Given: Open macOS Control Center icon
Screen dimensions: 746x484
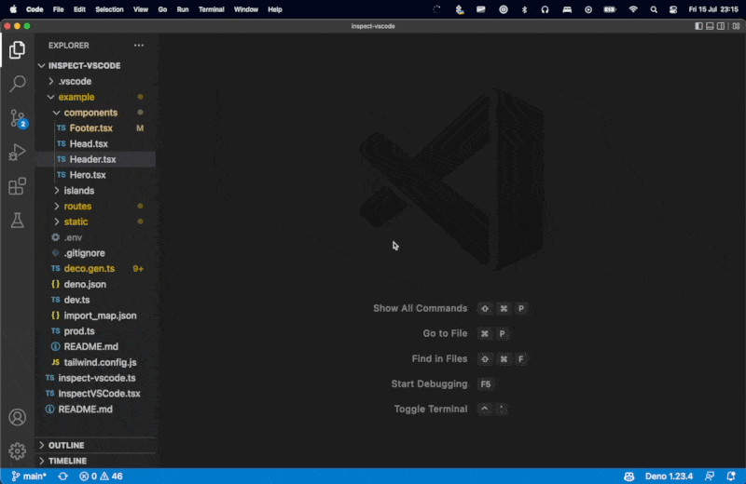Looking at the screenshot, I should point(673,9).
